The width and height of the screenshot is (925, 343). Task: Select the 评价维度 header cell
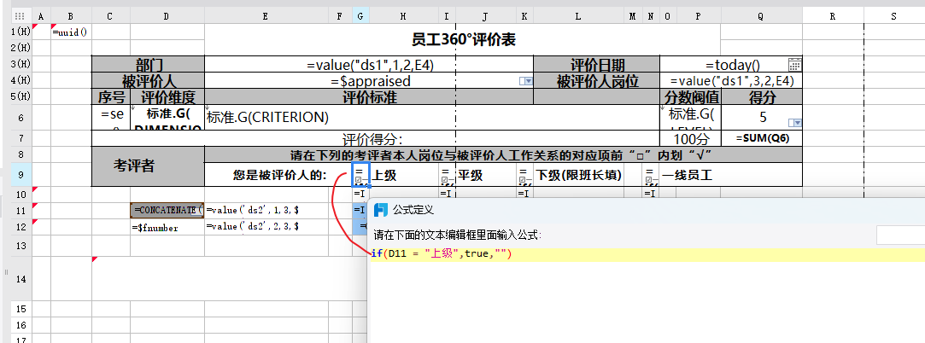point(167,96)
